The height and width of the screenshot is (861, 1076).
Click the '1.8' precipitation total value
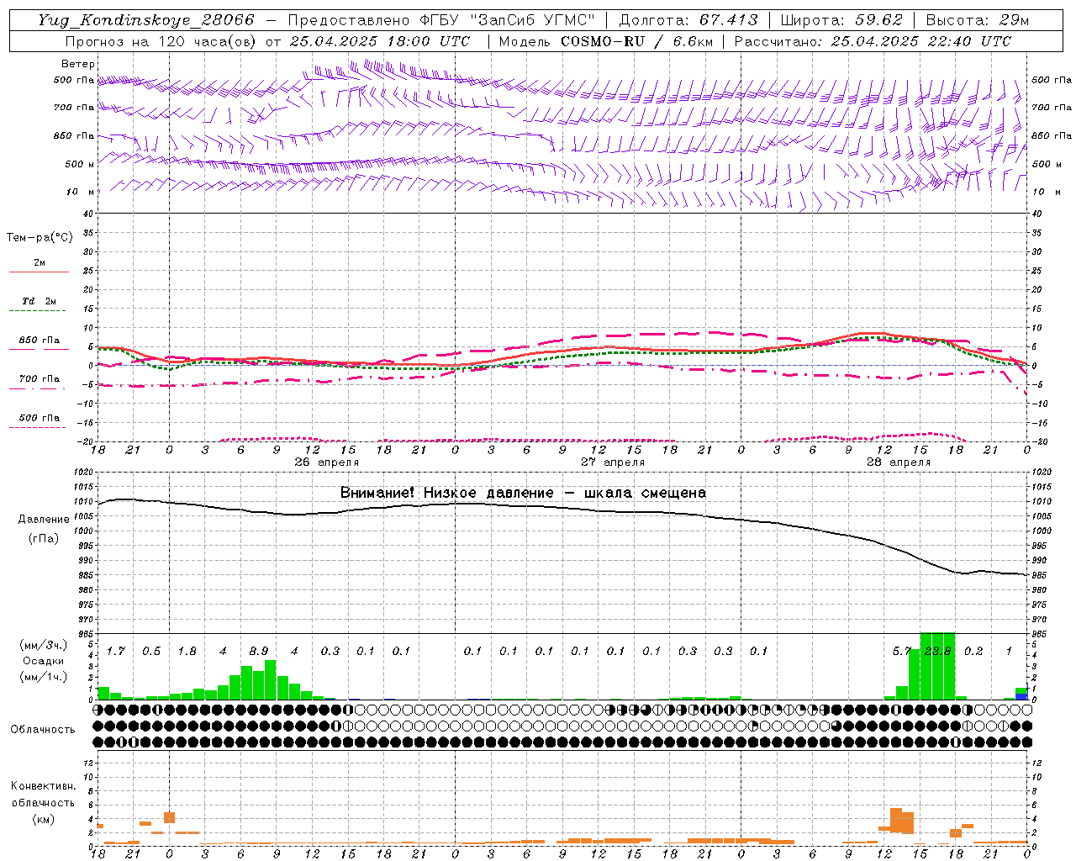coord(187,652)
